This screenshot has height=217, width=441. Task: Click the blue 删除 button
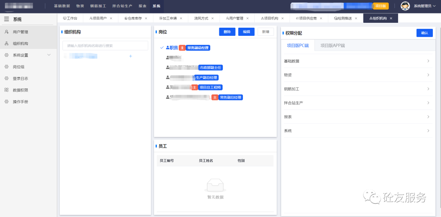click(227, 32)
